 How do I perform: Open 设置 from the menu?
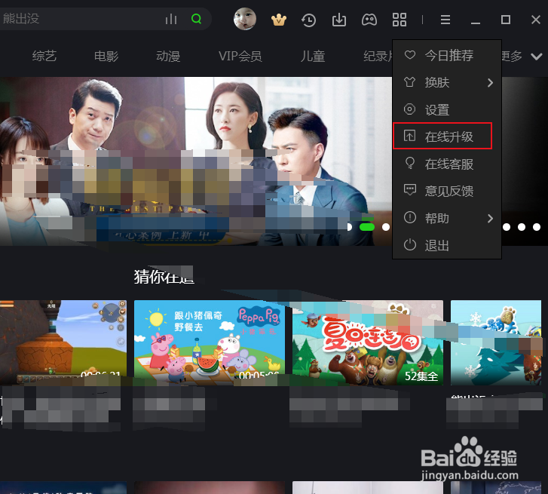point(447,109)
